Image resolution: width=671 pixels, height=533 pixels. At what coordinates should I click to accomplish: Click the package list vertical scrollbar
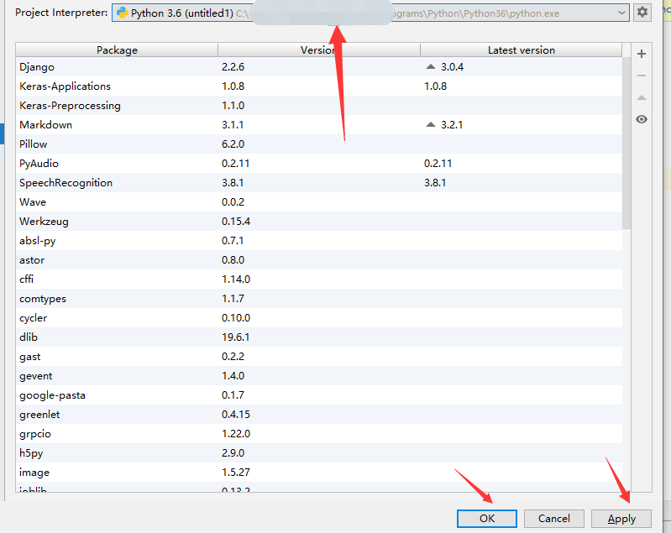click(x=626, y=144)
